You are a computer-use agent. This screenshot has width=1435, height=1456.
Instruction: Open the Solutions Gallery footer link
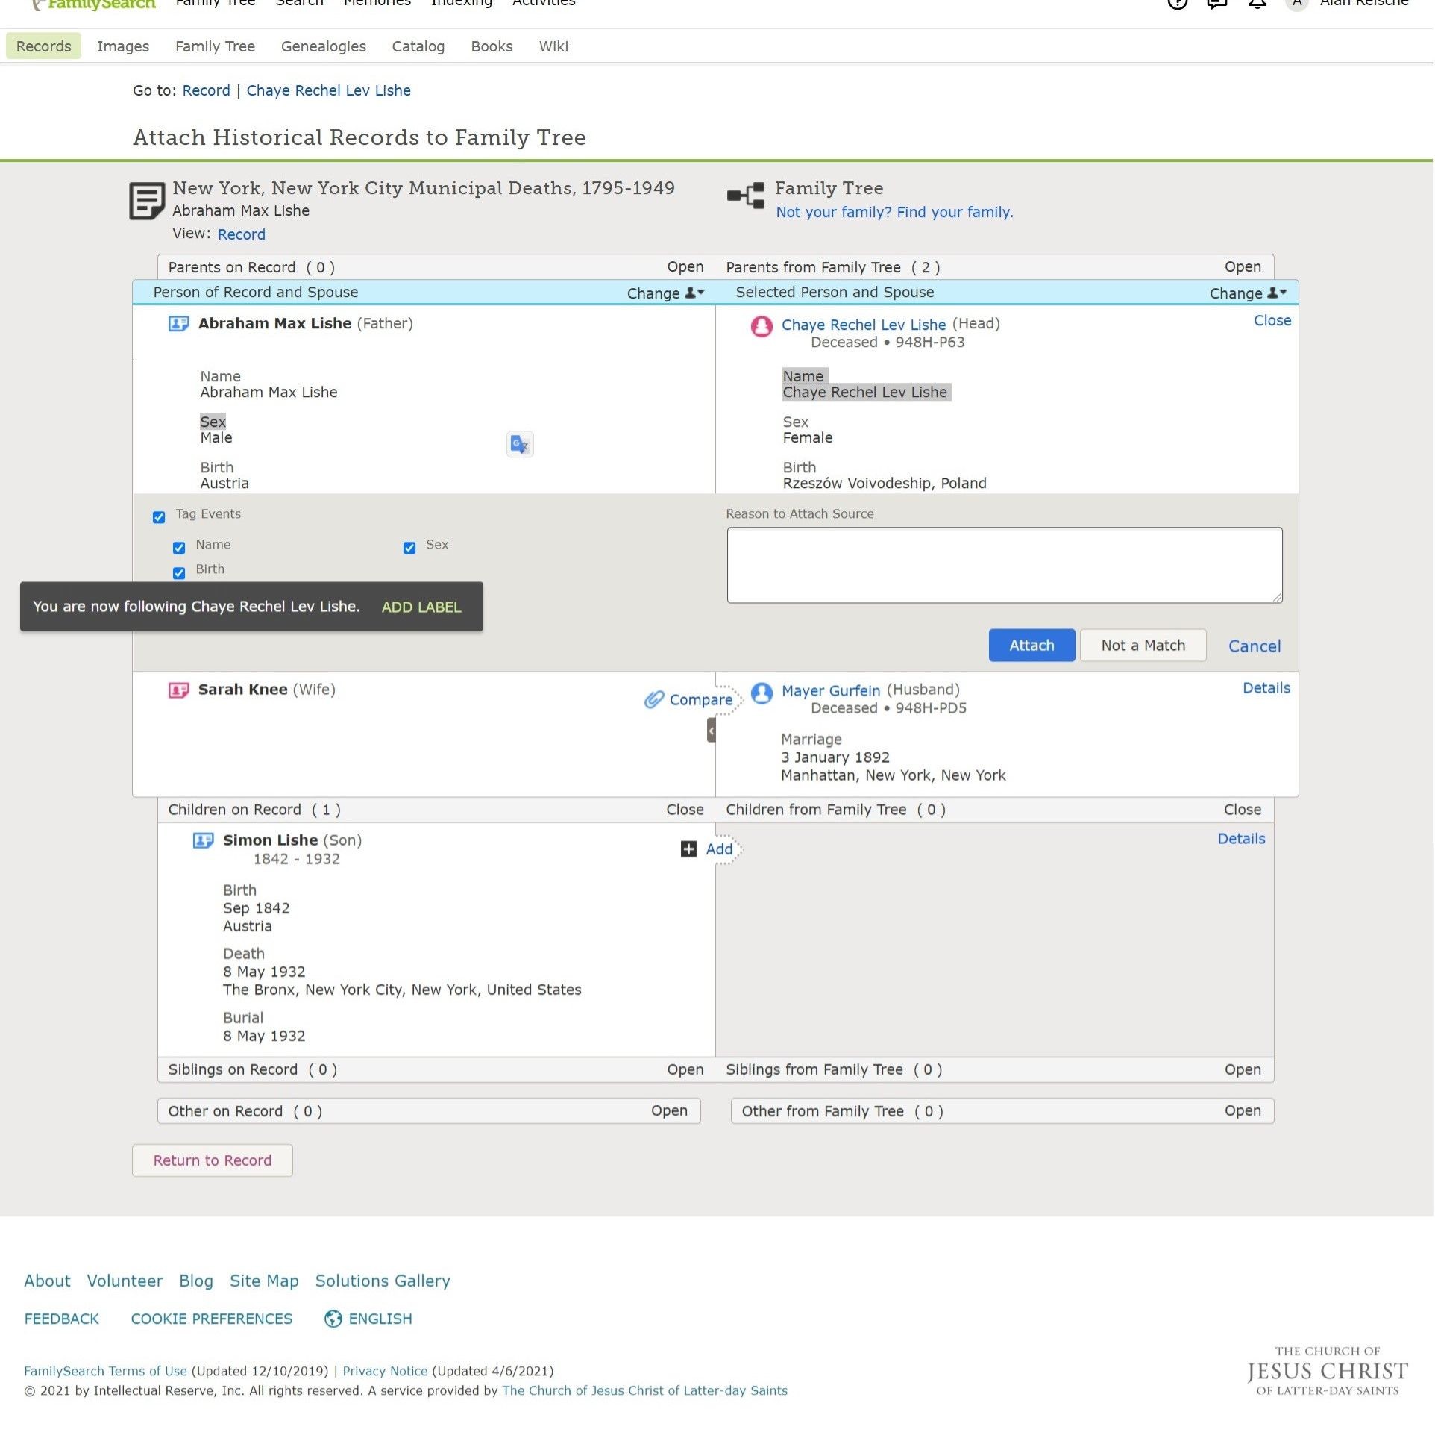[x=383, y=1281]
